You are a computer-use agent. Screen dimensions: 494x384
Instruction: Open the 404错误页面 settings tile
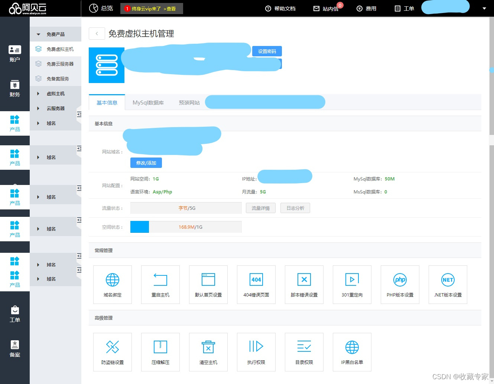[x=256, y=285]
